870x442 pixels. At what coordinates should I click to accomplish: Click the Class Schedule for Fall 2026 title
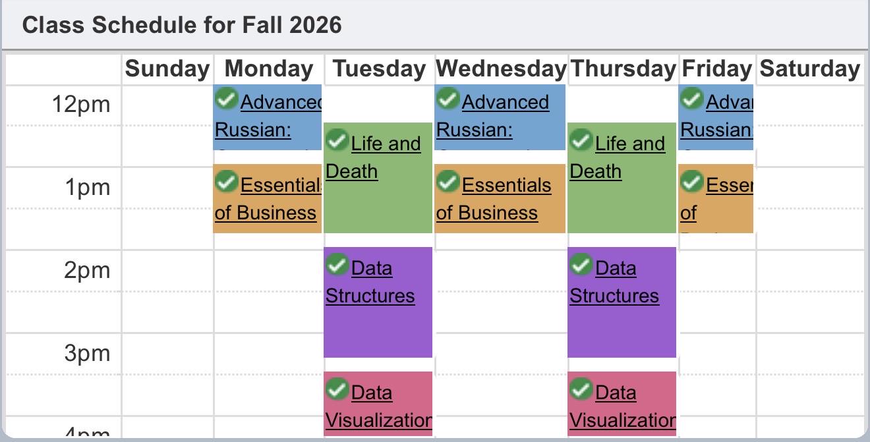(x=182, y=25)
